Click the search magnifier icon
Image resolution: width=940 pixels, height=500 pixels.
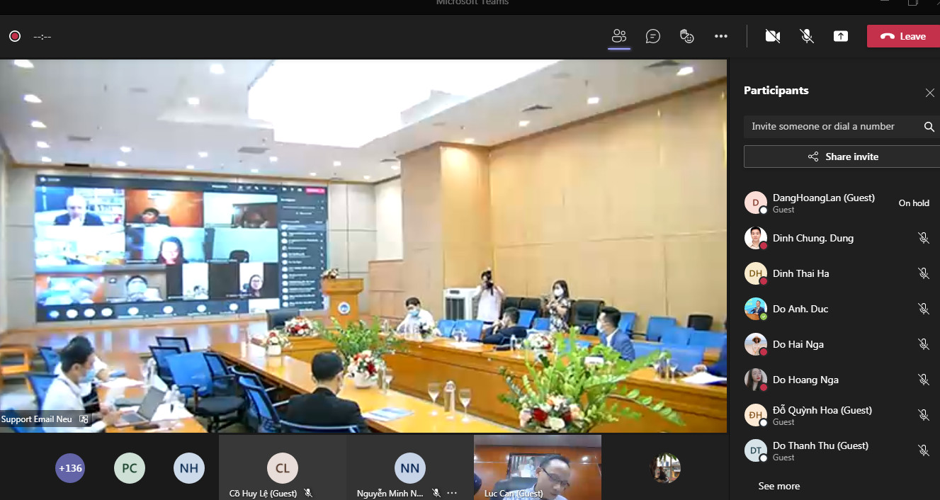(x=929, y=127)
